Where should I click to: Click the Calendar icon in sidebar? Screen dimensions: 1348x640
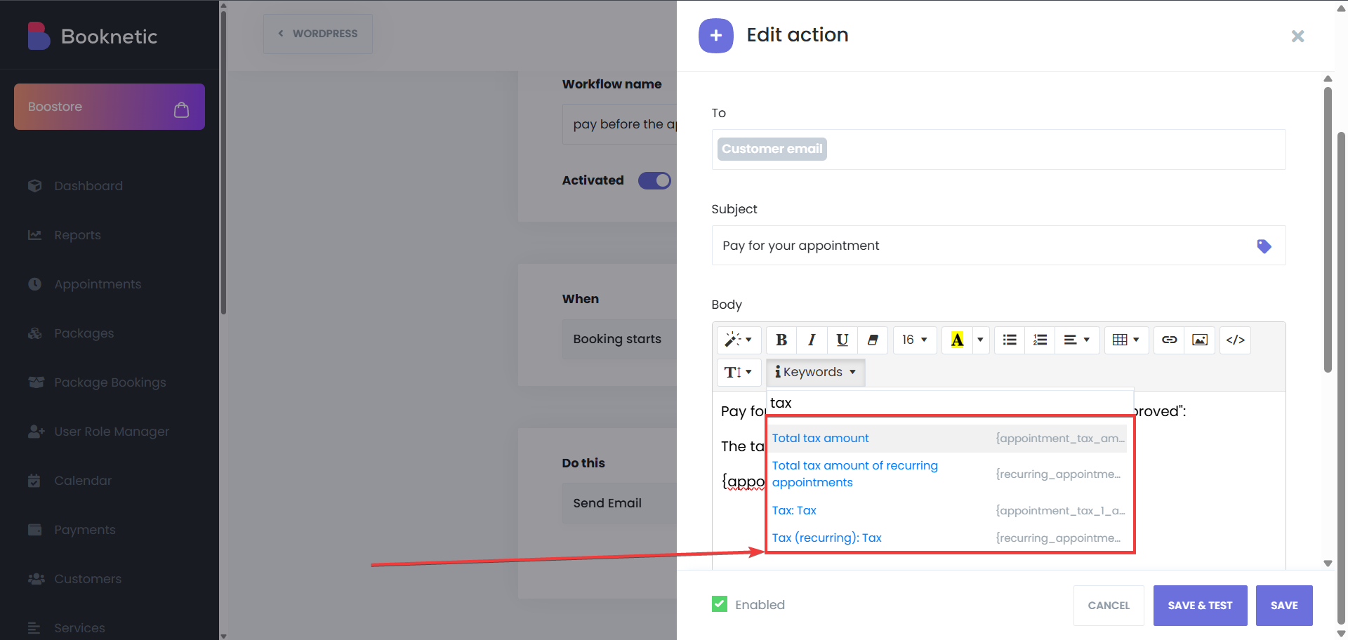coord(34,481)
